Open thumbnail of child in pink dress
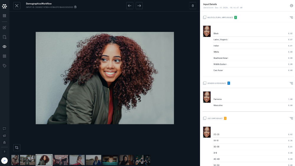The height and width of the screenshot is (166, 295). 77,160
